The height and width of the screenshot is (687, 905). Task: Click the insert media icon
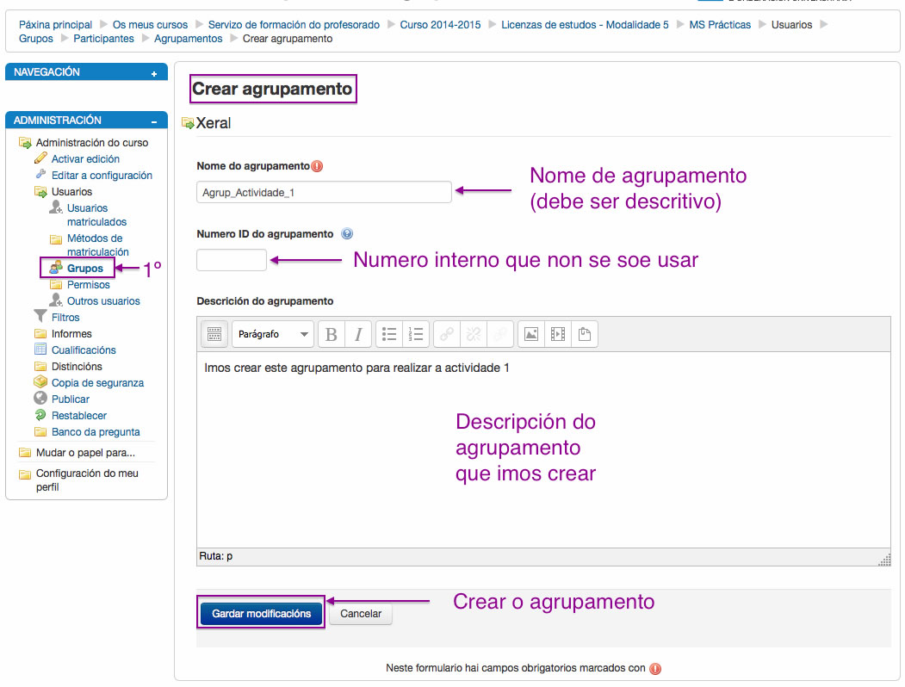point(556,334)
